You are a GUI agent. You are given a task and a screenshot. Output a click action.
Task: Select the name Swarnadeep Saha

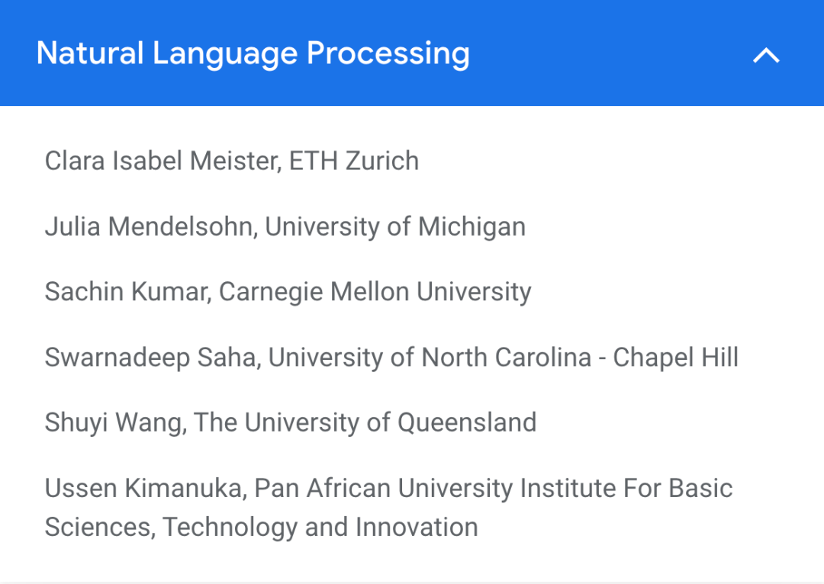(151, 358)
